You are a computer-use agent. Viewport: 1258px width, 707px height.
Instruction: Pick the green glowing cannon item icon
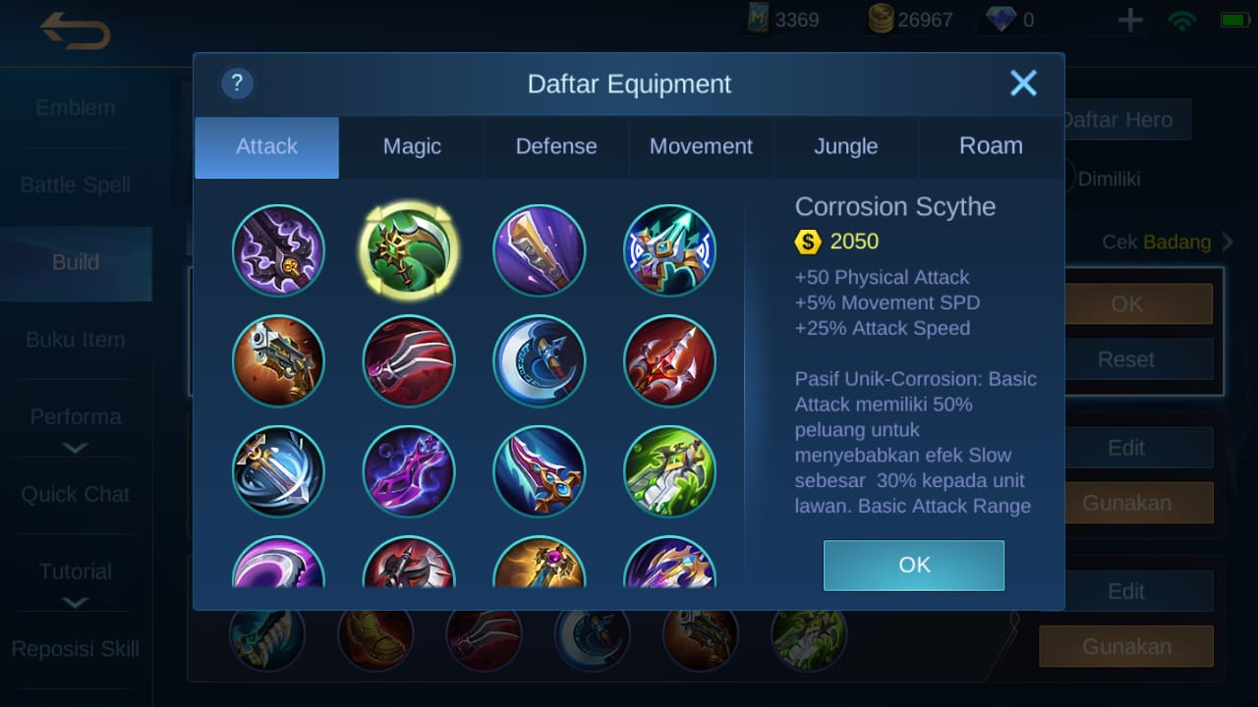click(x=669, y=471)
